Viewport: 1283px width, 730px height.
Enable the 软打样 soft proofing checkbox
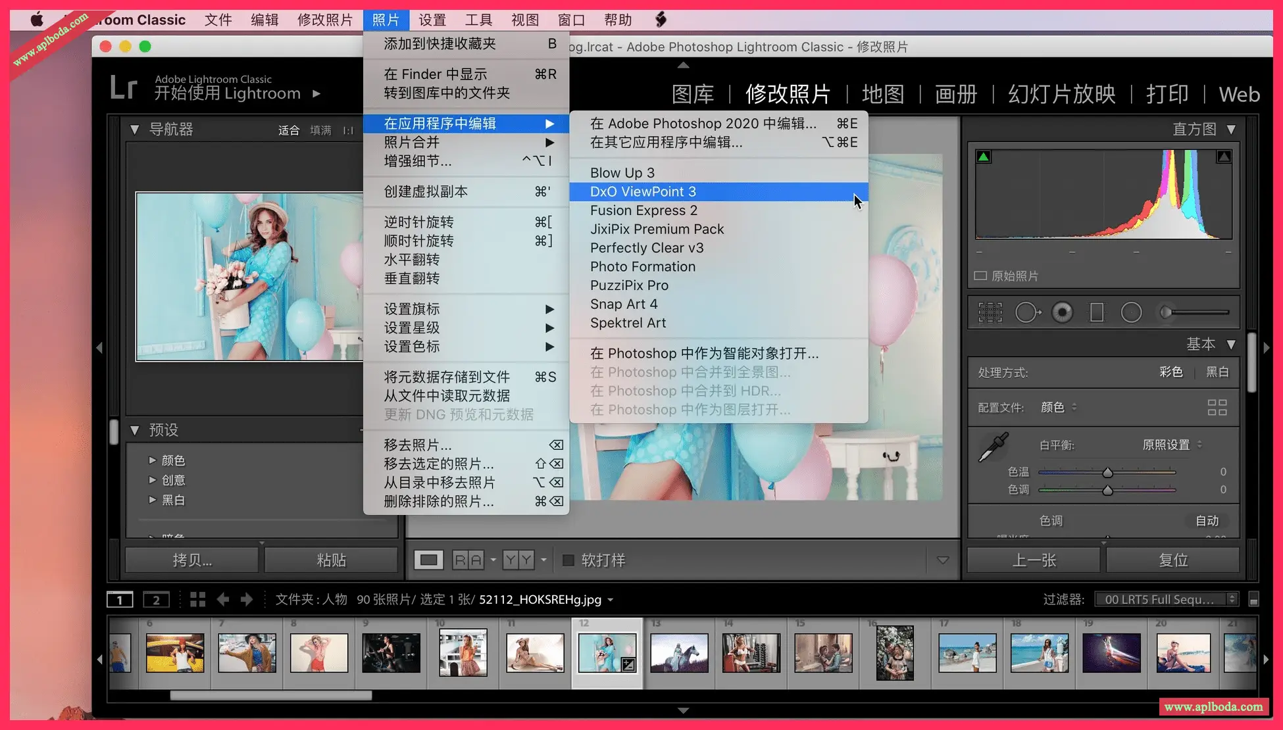[568, 560]
